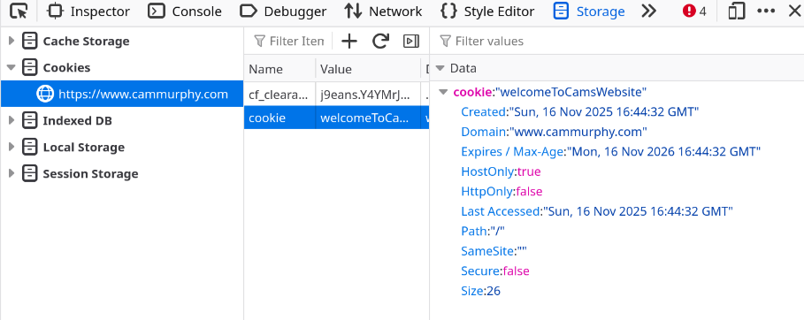Collapse the Cookies tree node

pyautogui.click(x=11, y=68)
